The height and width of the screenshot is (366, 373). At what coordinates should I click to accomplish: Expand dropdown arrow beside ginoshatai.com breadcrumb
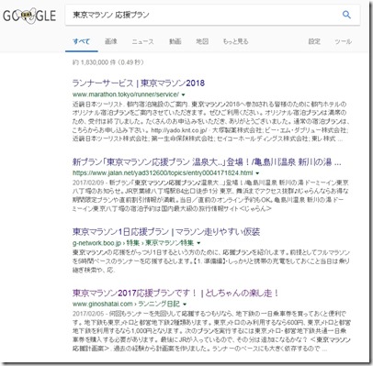pyautogui.click(x=185, y=305)
